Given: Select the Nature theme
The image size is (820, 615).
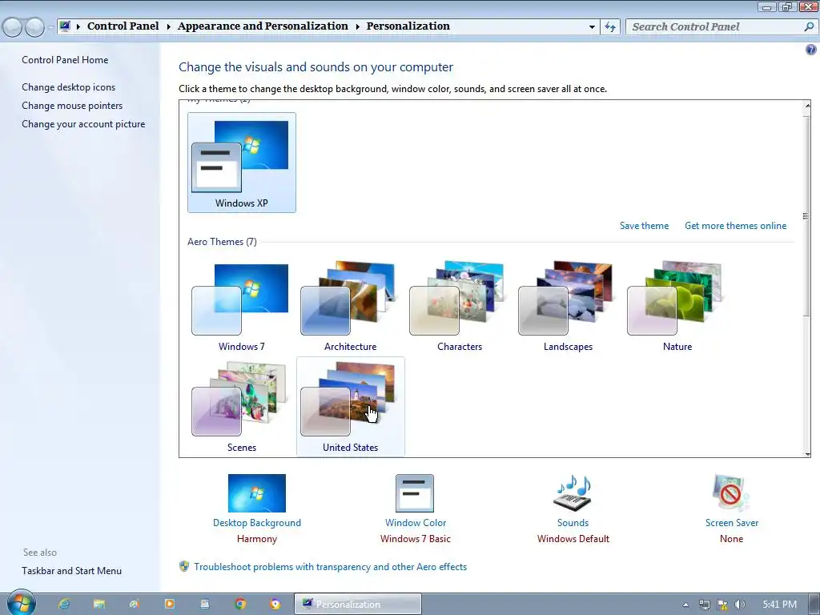Looking at the screenshot, I should click(677, 306).
